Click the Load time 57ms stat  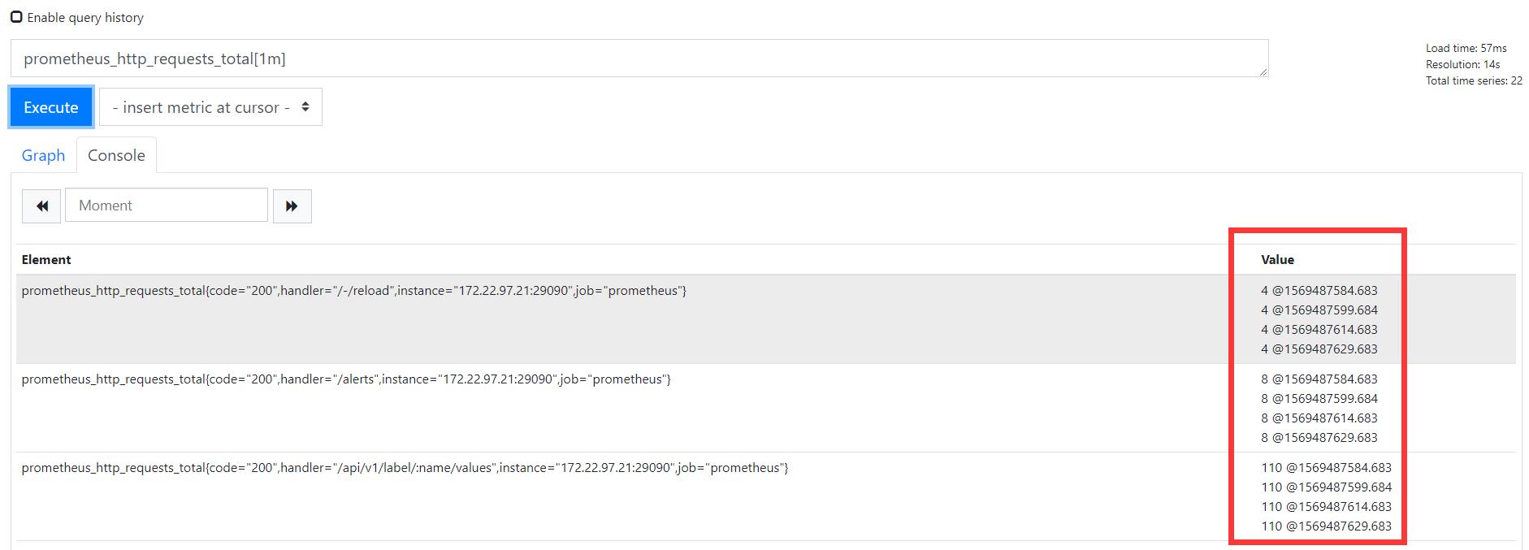click(x=1466, y=49)
